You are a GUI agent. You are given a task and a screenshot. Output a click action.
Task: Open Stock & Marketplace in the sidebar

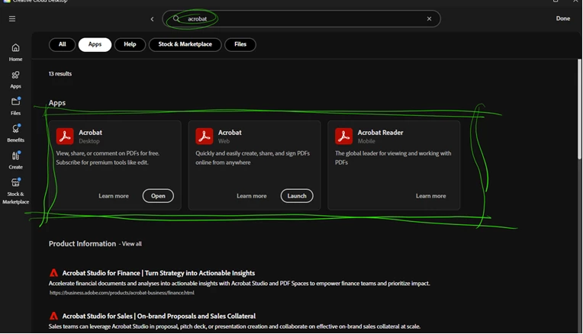coord(15,191)
